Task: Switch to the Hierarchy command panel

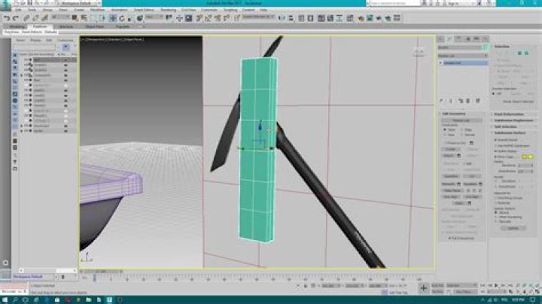Action: click(458, 39)
